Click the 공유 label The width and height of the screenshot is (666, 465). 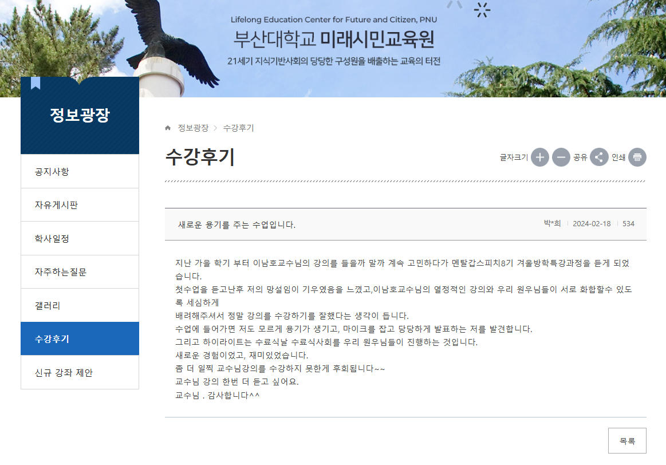pos(580,157)
